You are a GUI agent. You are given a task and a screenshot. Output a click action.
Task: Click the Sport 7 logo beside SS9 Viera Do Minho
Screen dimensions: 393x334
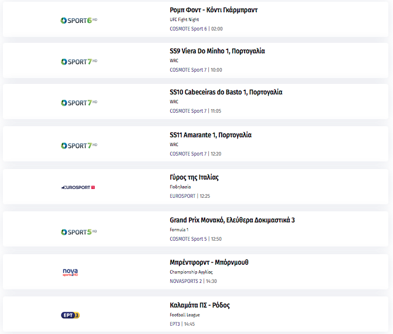(79, 62)
